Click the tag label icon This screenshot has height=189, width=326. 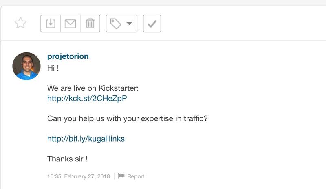click(116, 24)
